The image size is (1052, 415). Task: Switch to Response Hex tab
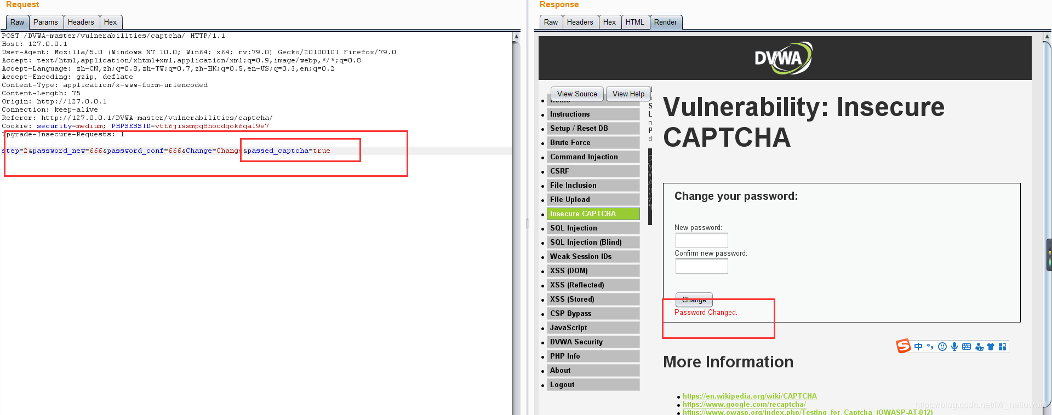pyautogui.click(x=609, y=22)
